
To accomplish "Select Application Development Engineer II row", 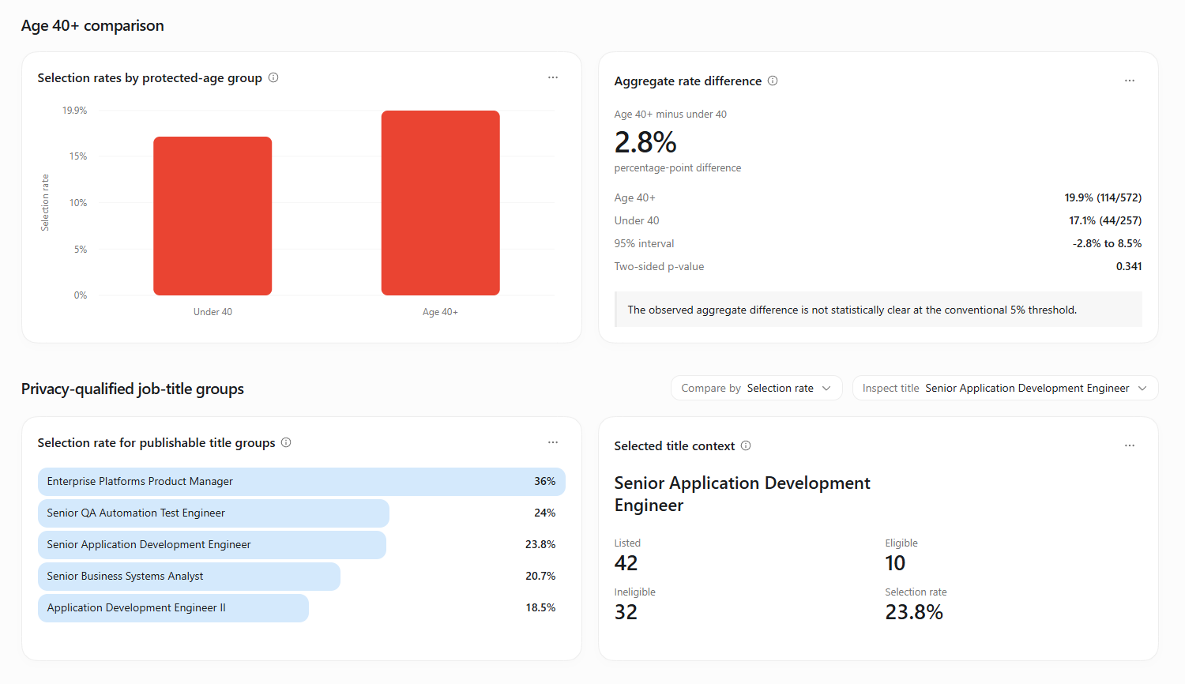I will point(302,608).
